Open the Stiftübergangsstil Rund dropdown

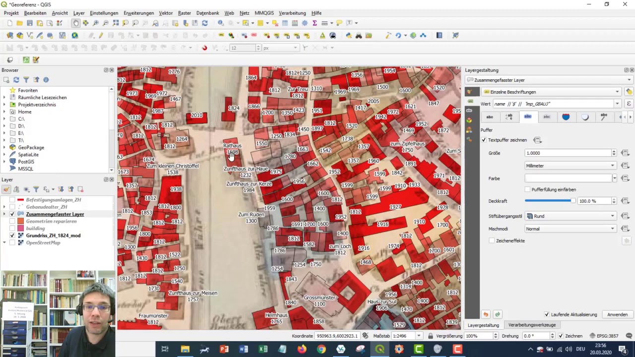click(571, 216)
